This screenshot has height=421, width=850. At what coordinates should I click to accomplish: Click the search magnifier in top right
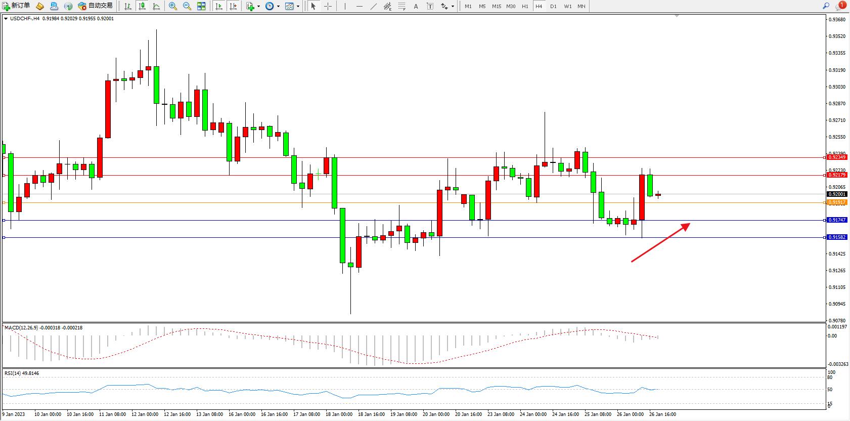(826, 6)
